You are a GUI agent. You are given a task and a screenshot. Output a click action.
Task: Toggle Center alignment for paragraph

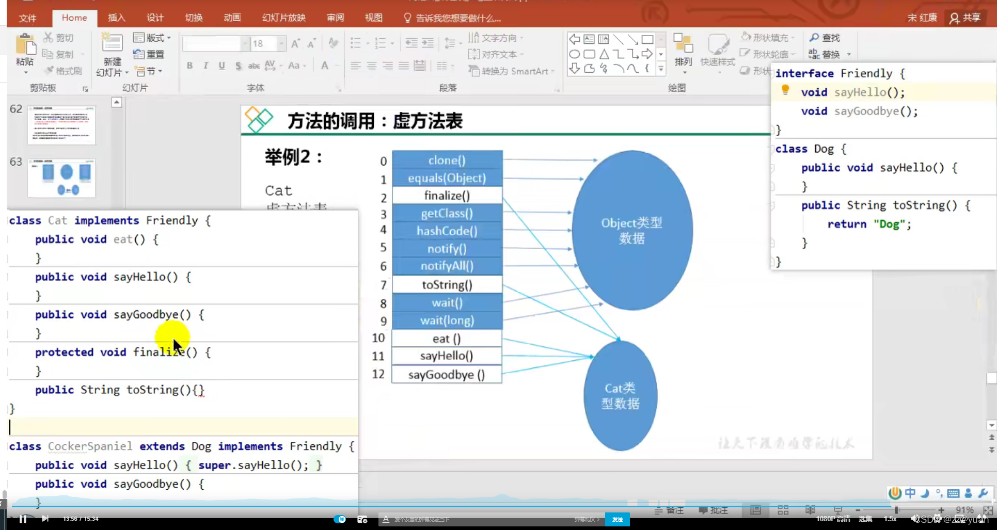pos(371,66)
